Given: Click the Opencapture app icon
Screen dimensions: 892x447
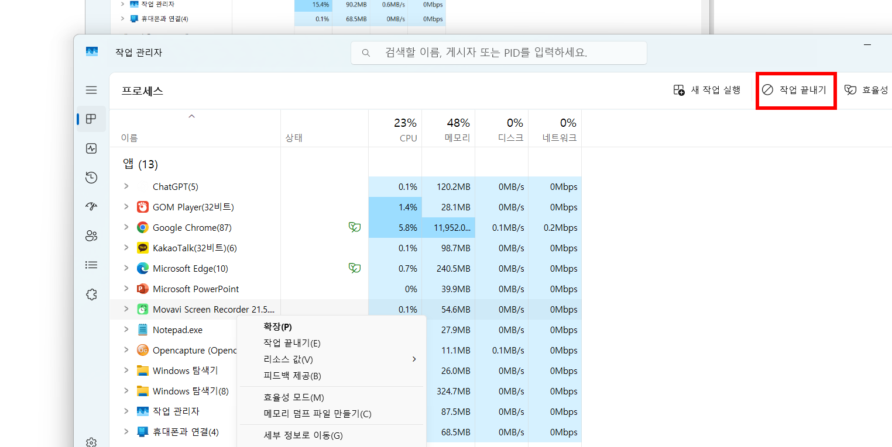Looking at the screenshot, I should (x=143, y=350).
